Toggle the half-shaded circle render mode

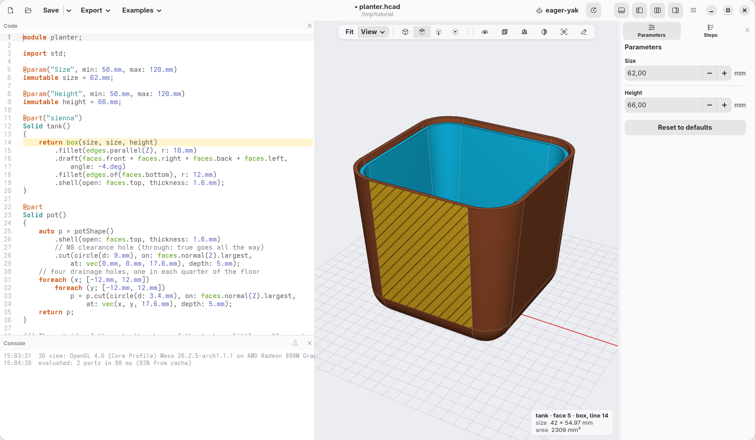(544, 32)
